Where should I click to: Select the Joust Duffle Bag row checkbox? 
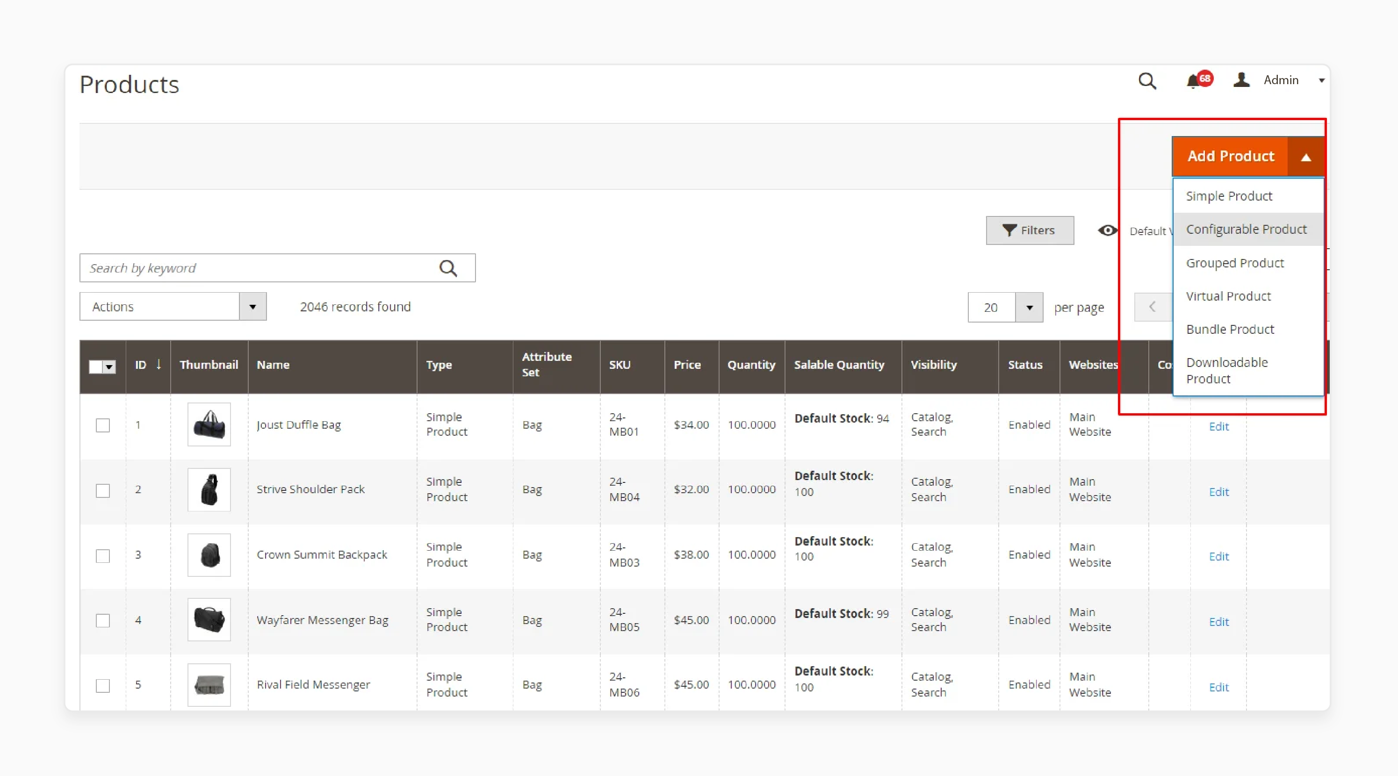[102, 425]
